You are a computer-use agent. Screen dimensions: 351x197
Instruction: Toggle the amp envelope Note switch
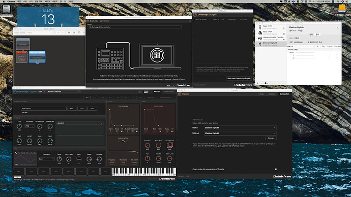click(160, 132)
